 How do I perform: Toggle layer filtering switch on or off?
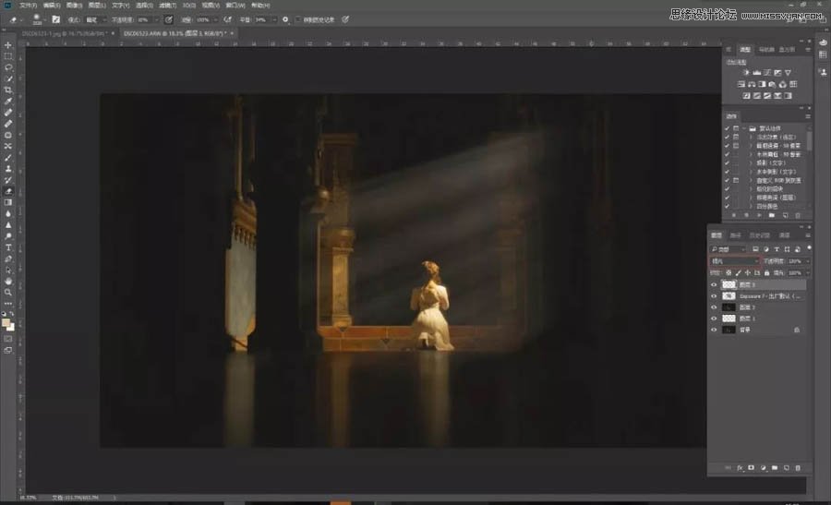809,247
